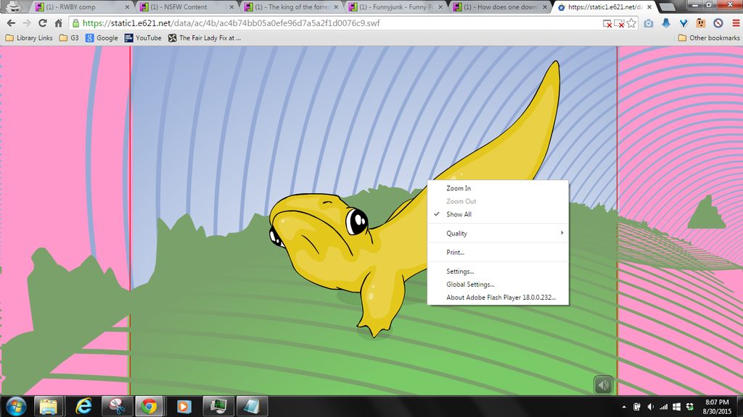The width and height of the screenshot is (743, 417).
Task: Open the Chrome hamburger menu
Action: pyautogui.click(x=735, y=23)
